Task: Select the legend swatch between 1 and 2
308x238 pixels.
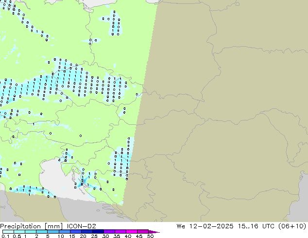Action: tap(31, 232)
